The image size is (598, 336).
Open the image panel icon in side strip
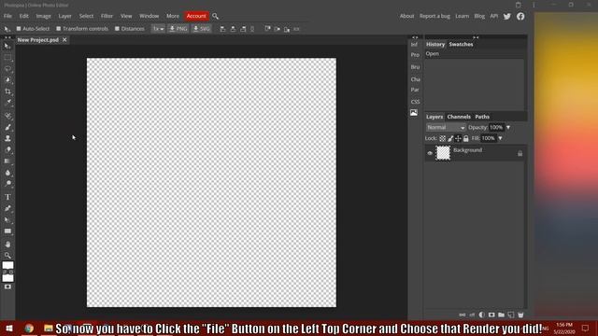(x=414, y=112)
